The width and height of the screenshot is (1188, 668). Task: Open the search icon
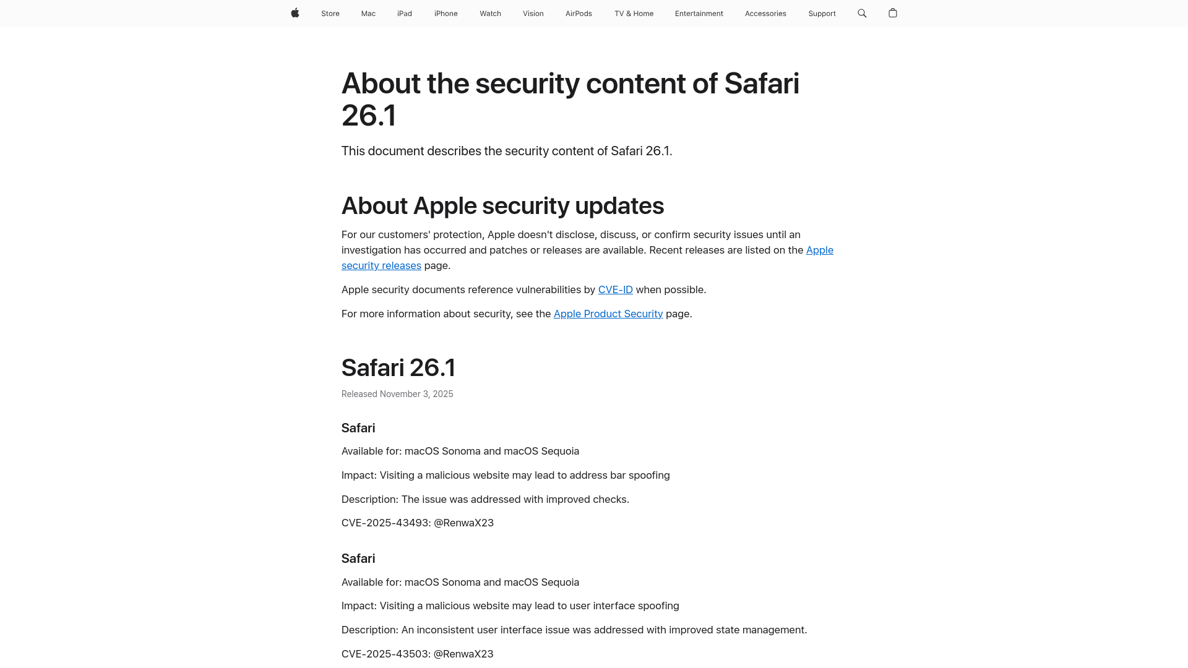(x=861, y=13)
